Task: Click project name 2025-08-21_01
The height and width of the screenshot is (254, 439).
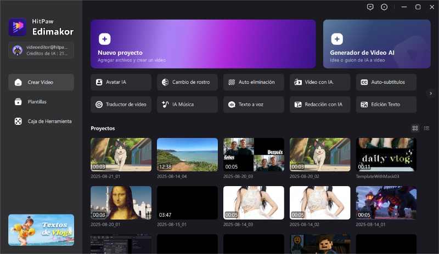Action: (x=105, y=176)
